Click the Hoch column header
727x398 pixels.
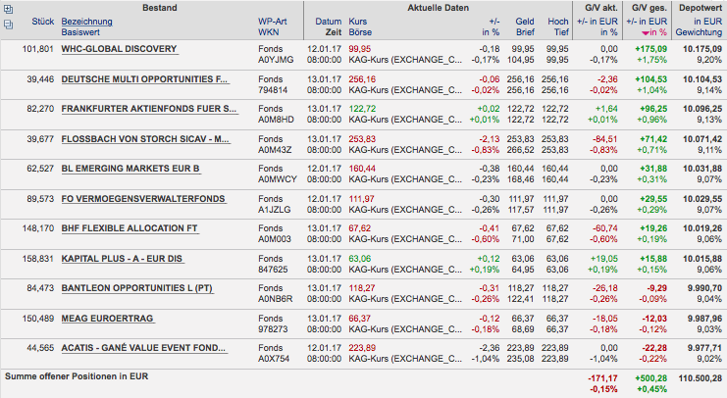click(x=557, y=21)
